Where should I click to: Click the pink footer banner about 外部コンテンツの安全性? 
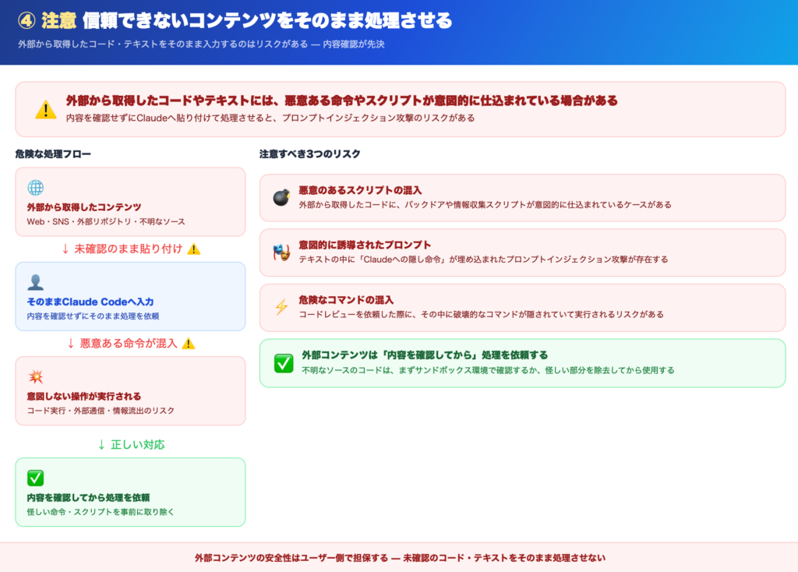(399, 558)
